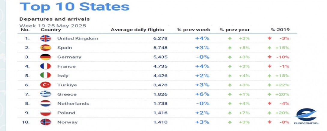Select the Poland flag icon
This screenshot has height=131, width=327.
pos(45,113)
